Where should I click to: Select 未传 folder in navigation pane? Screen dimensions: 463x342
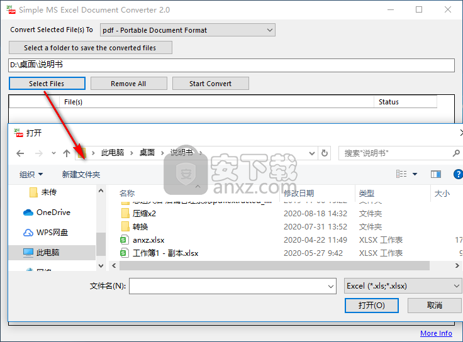(48, 192)
